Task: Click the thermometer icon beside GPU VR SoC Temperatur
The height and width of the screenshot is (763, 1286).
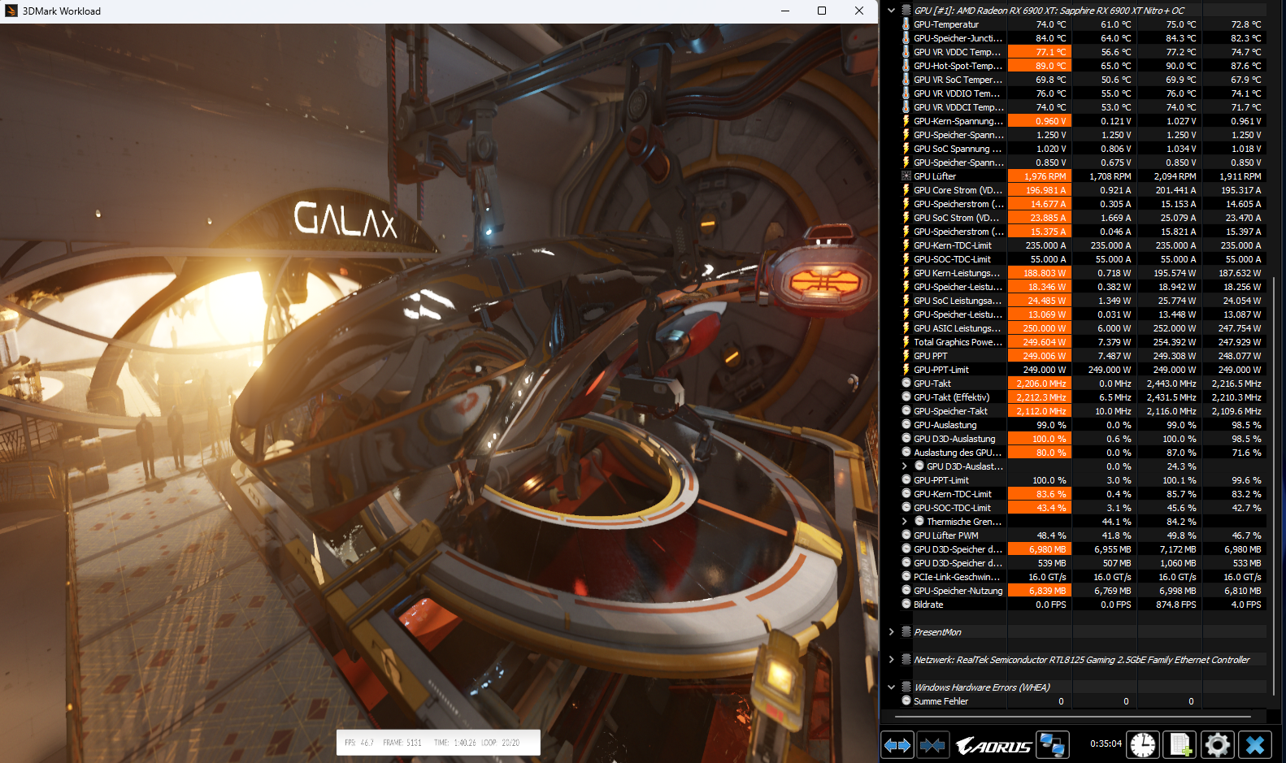Action: point(906,80)
